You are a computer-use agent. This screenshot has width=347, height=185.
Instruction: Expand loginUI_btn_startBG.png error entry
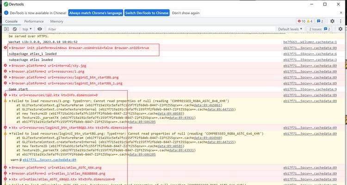(x=10, y=77)
